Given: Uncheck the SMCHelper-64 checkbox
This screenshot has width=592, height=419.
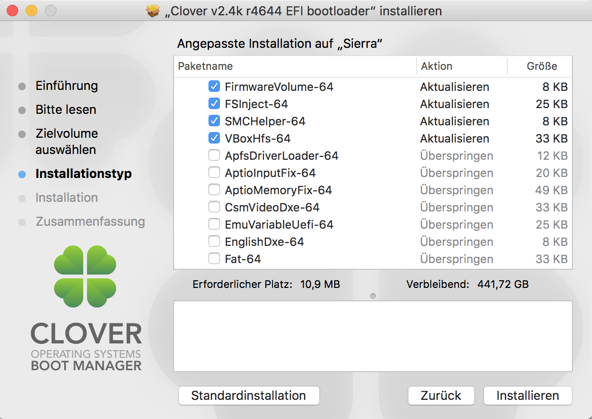Looking at the screenshot, I should click(214, 121).
